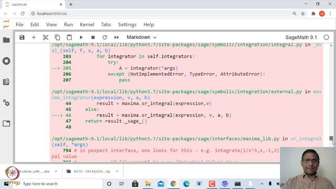Run the selected cell with the play icon
Viewport: 336px width, 189px height.
pyautogui.click(x=81, y=37)
